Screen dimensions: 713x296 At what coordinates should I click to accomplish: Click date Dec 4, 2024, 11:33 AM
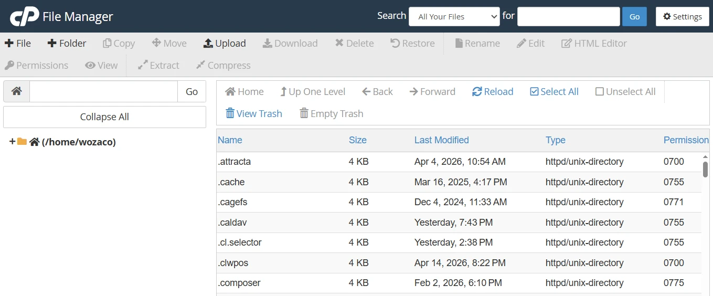tap(461, 202)
